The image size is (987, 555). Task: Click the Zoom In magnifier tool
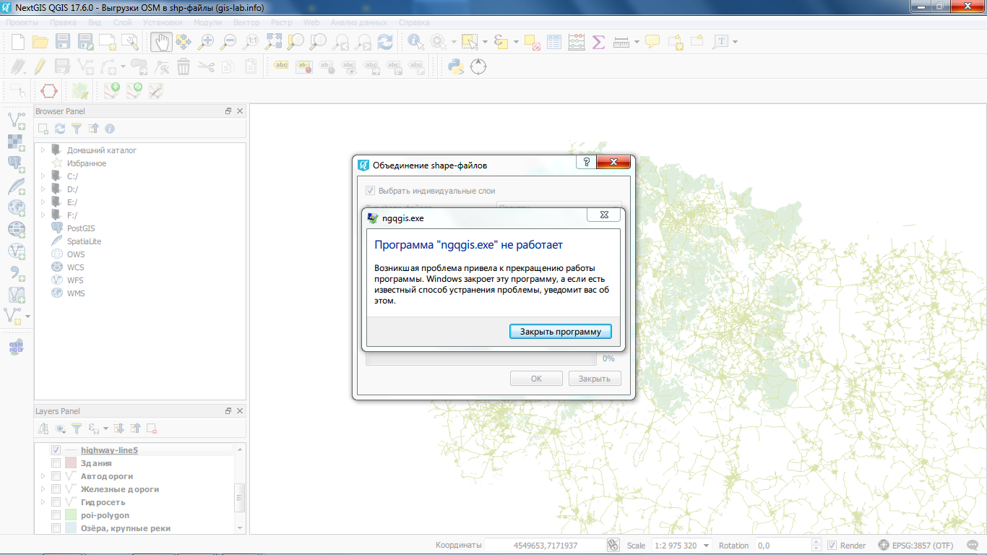(x=206, y=42)
